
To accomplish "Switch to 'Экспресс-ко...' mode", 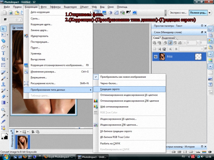I will point(178,13).
